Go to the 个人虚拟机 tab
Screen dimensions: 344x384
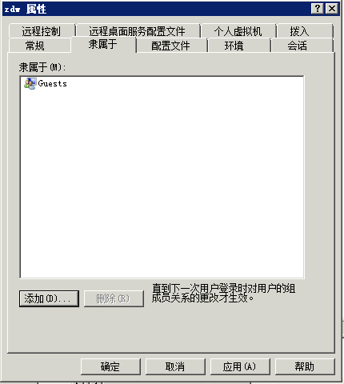[238, 31]
